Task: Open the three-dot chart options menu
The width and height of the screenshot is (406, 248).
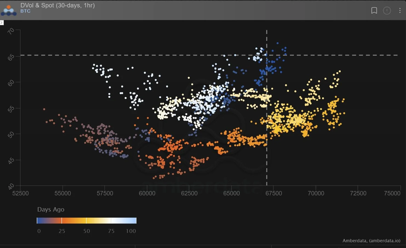Action: coord(400,10)
